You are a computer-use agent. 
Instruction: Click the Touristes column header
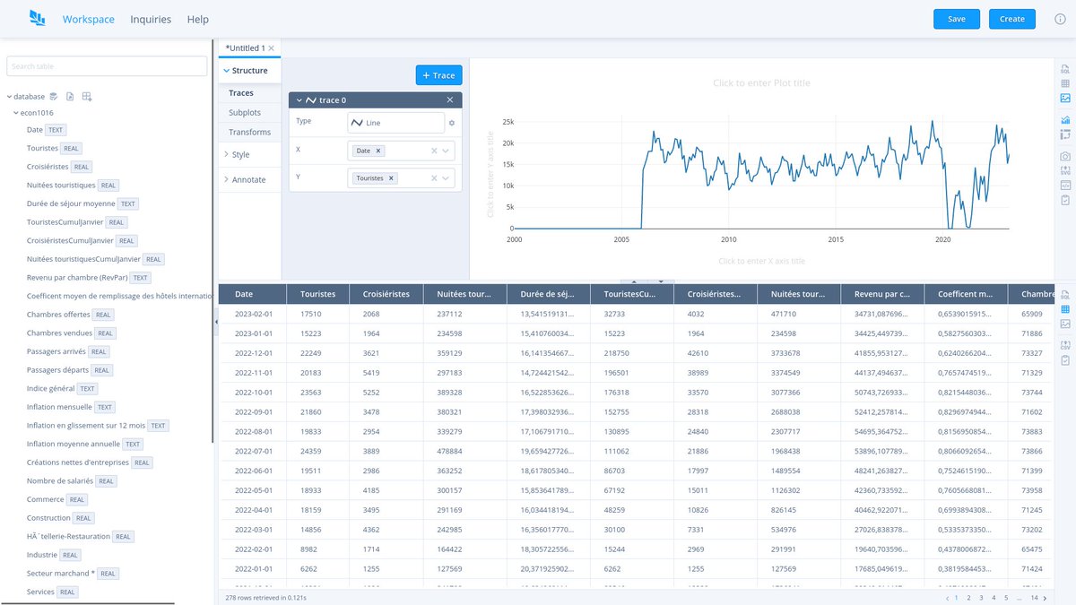[318, 294]
